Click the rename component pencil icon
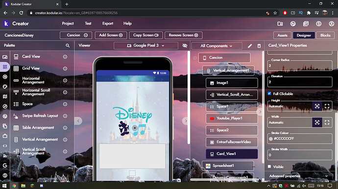This screenshot has height=189, width=338. click(x=250, y=46)
